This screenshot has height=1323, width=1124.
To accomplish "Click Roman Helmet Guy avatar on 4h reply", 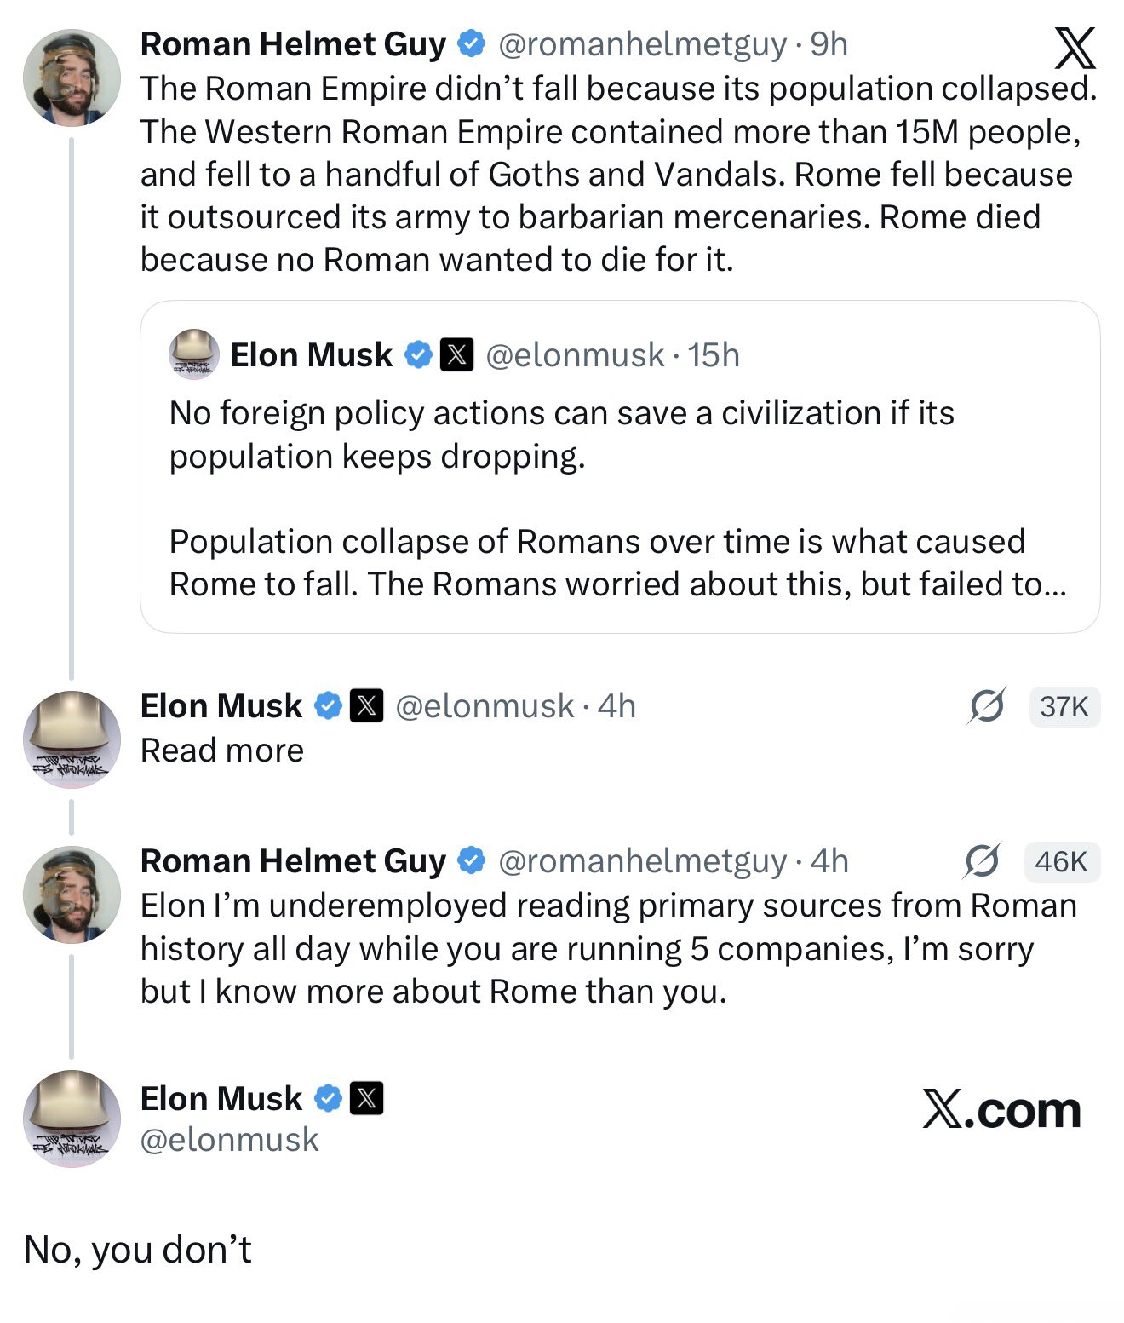I will point(72,894).
